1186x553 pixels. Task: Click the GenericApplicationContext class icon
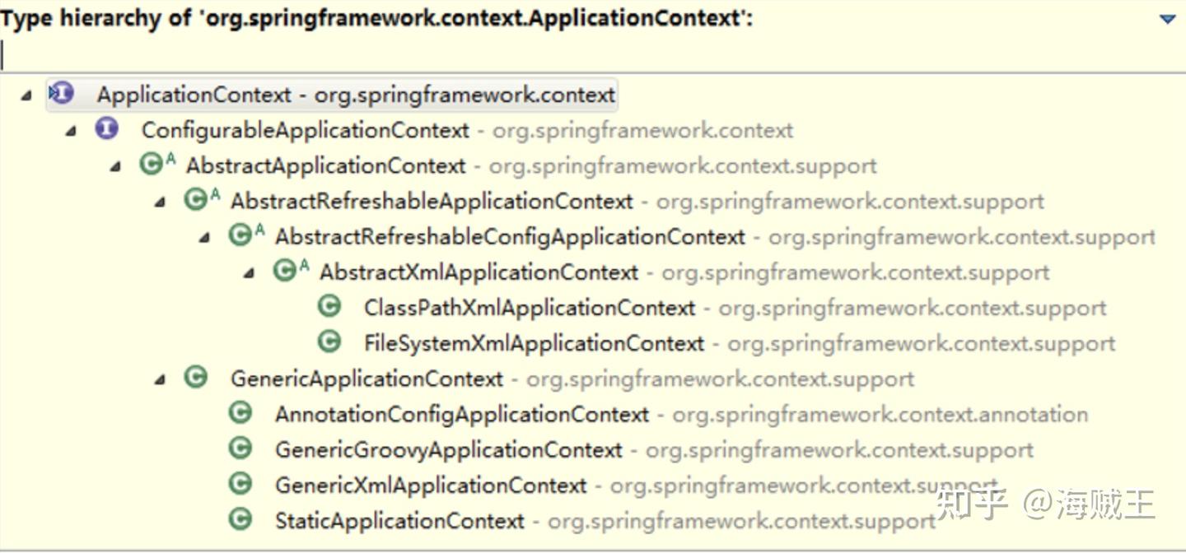pos(196,378)
